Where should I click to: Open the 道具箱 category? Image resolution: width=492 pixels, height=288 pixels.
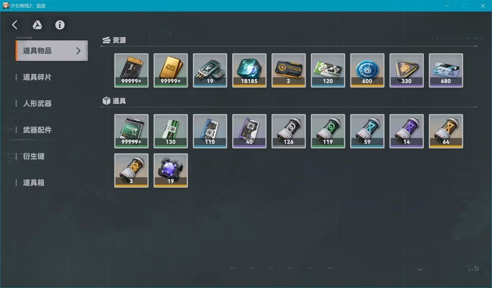[x=33, y=182]
